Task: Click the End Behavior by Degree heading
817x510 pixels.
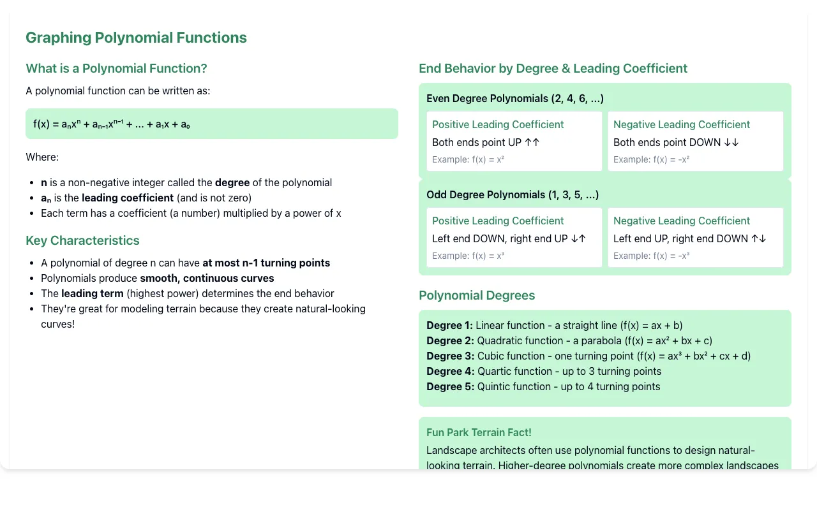Action: click(x=553, y=68)
